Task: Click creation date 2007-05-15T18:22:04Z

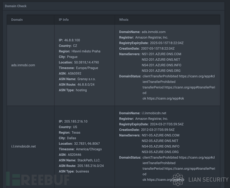Action: (x=158, y=48)
